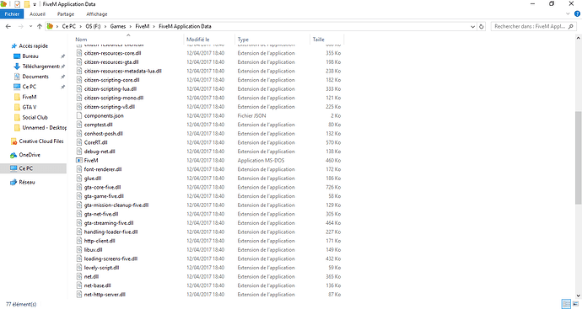Select the highlighted Ce PC node
The image size is (582, 309).
(33, 168)
